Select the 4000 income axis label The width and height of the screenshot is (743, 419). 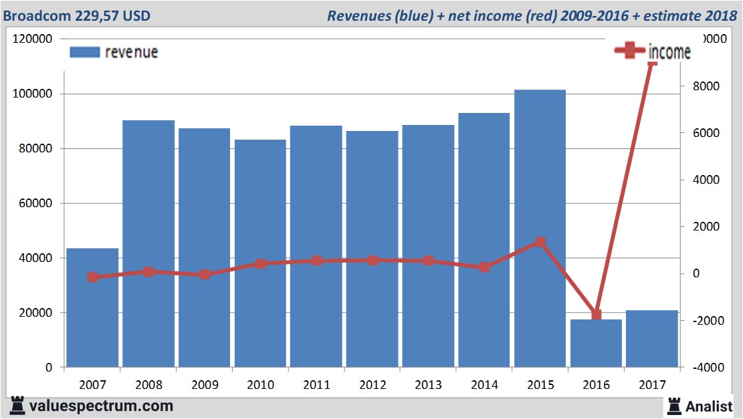click(x=706, y=180)
